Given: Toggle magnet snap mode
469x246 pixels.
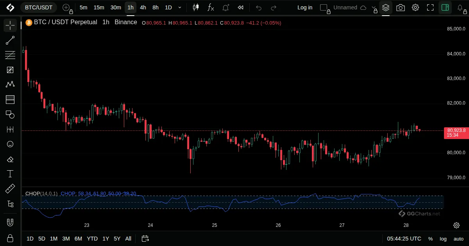Looking at the screenshot, I should coord(10,223).
